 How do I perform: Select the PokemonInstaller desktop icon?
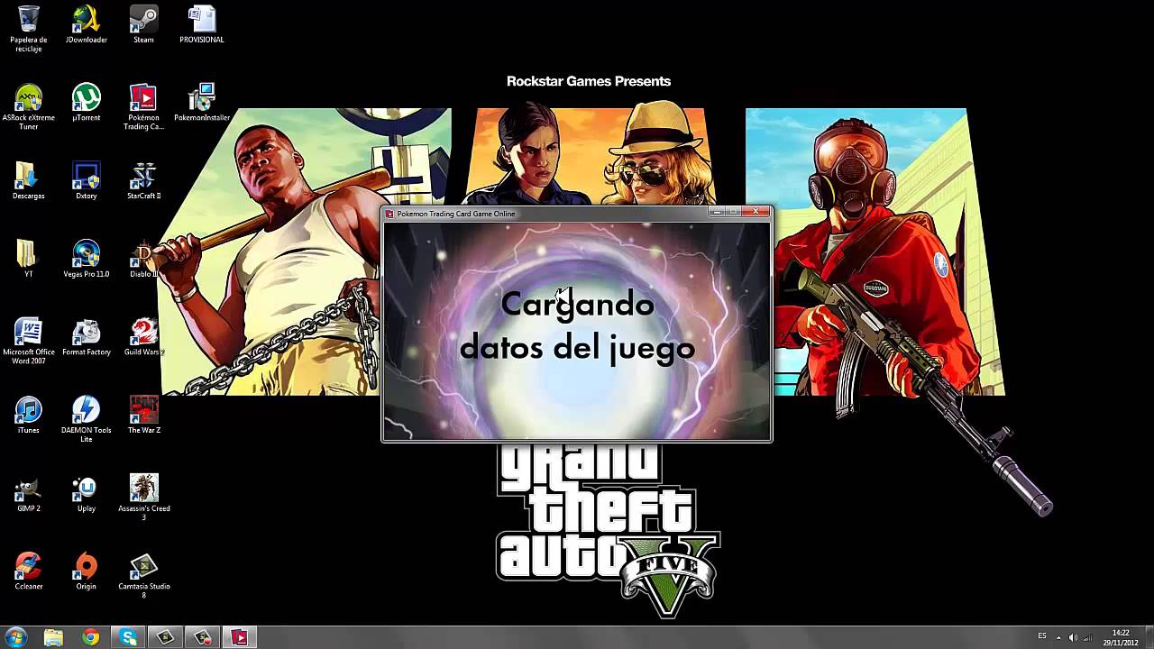point(202,103)
